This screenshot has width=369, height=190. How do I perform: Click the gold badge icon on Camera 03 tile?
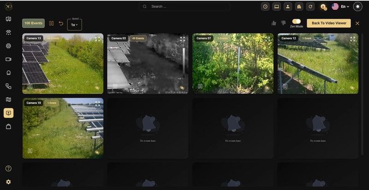[182, 88]
